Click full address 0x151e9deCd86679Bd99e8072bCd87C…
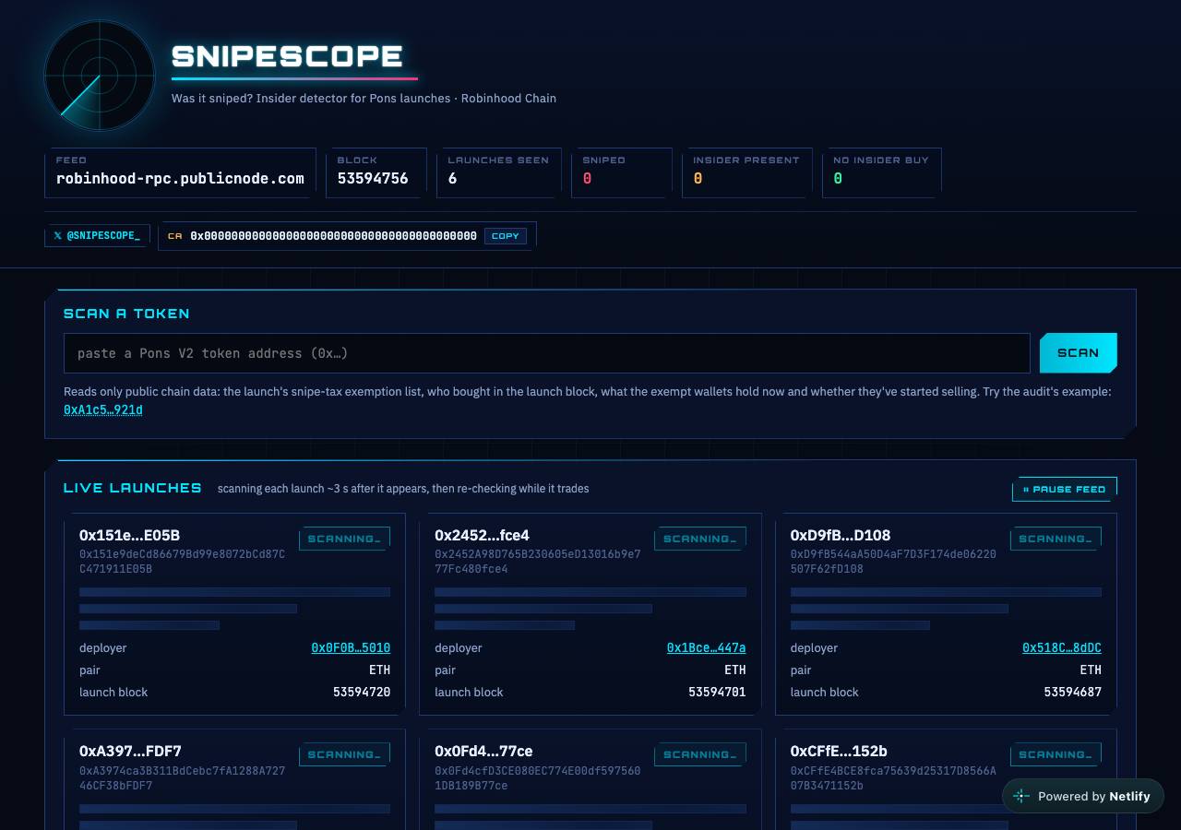 (x=183, y=562)
